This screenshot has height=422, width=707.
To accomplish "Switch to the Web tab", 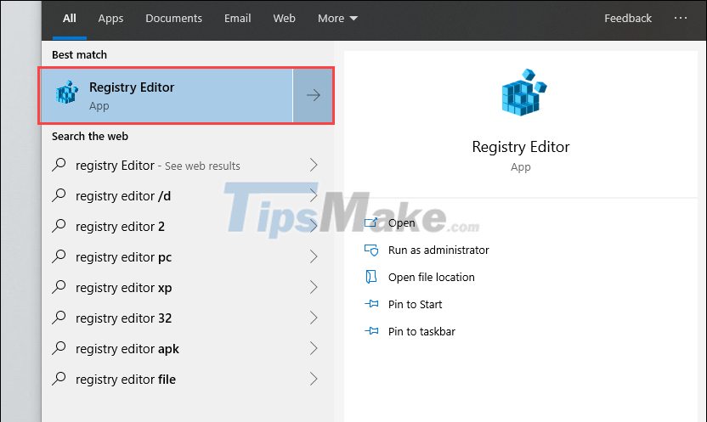I will [x=284, y=19].
